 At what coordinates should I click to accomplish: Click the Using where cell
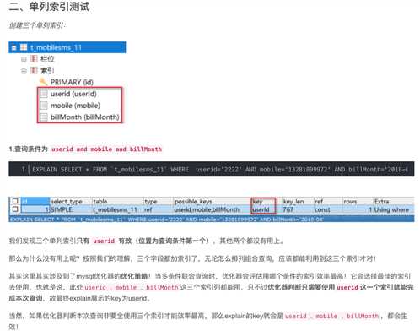point(393,209)
